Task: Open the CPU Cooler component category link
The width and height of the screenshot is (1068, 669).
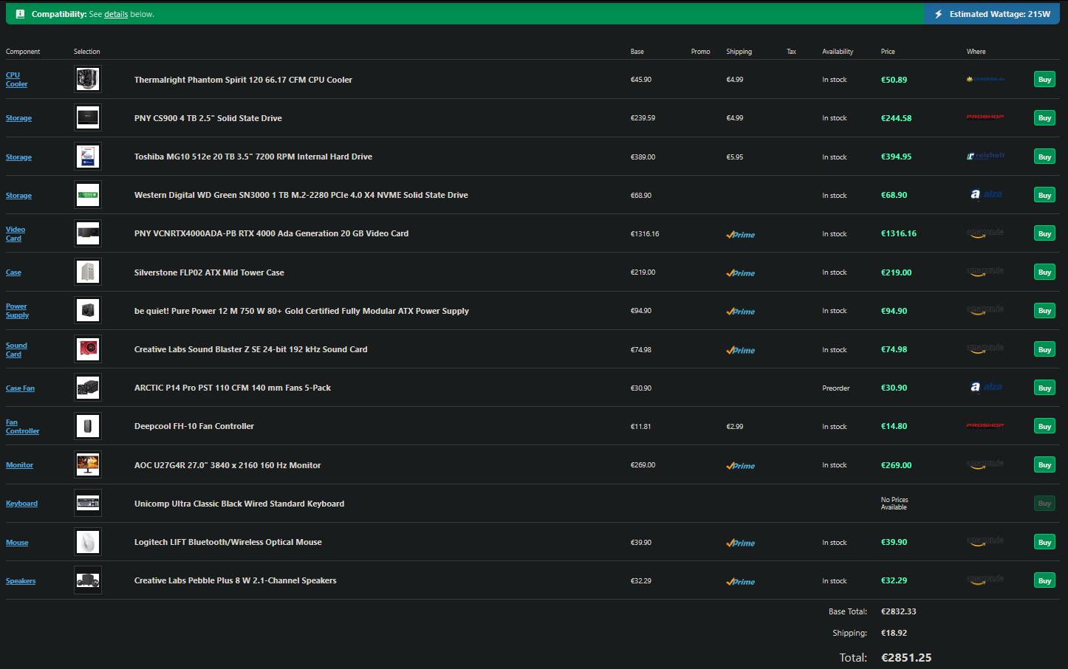Action: 16,79
